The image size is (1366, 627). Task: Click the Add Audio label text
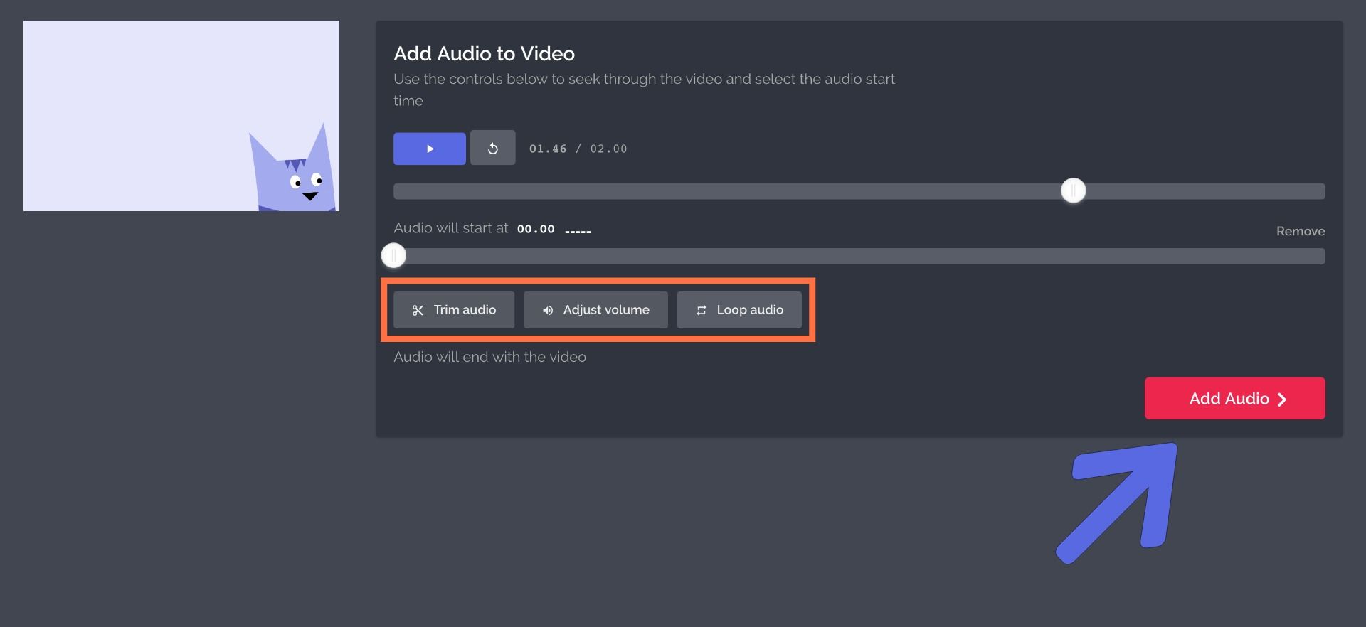1229,399
